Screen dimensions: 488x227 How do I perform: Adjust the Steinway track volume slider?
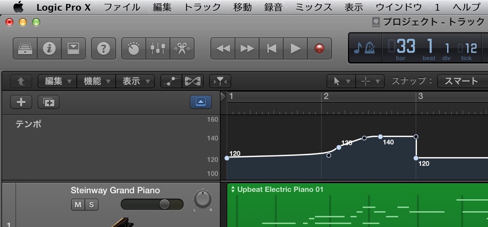pos(152,204)
